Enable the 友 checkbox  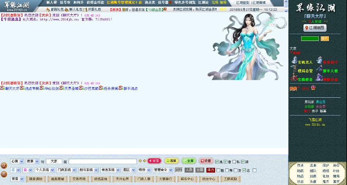pyautogui.click(x=236, y=170)
